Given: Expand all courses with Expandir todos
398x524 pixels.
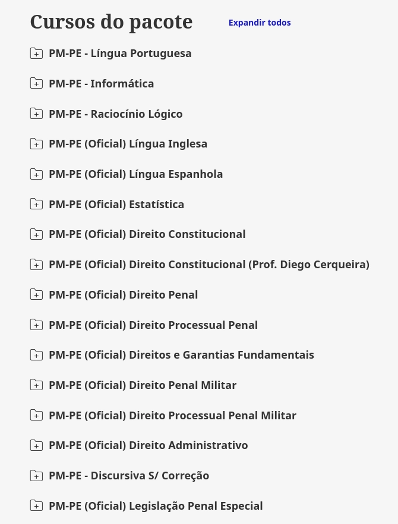Looking at the screenshot, I should point(260,23).
